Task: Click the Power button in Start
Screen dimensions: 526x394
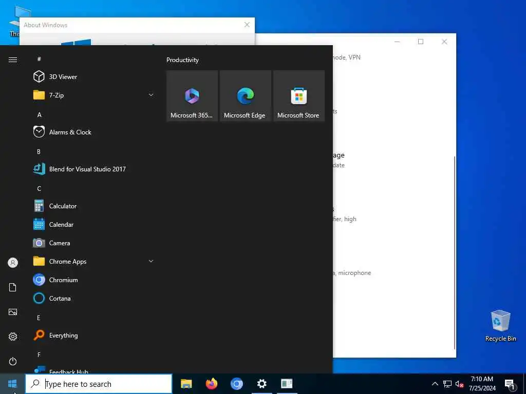Action: 13,361
